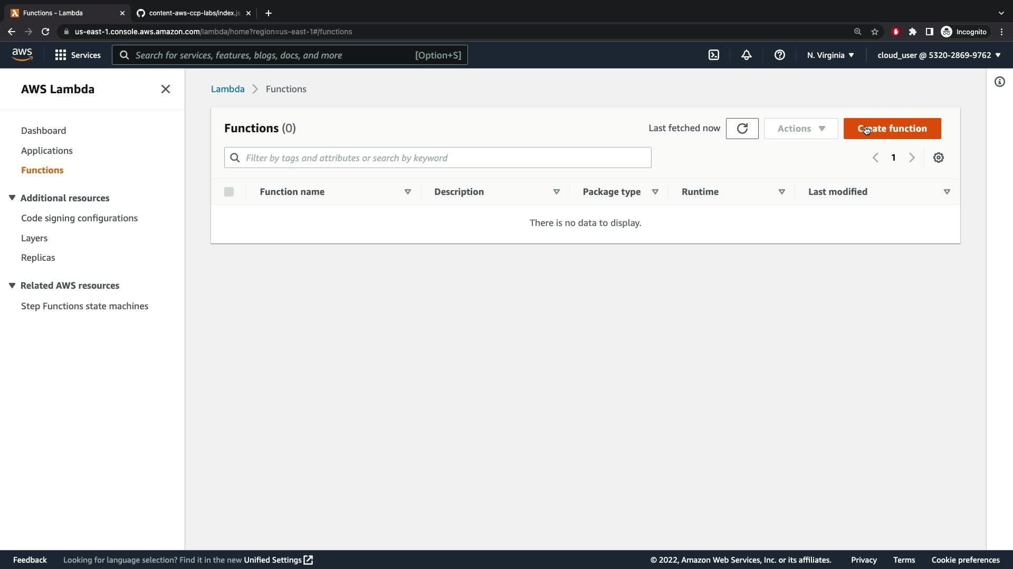Collapse the Additional resources section
The width and height of the screenshot is (1013, 569).
pos(12,198)
